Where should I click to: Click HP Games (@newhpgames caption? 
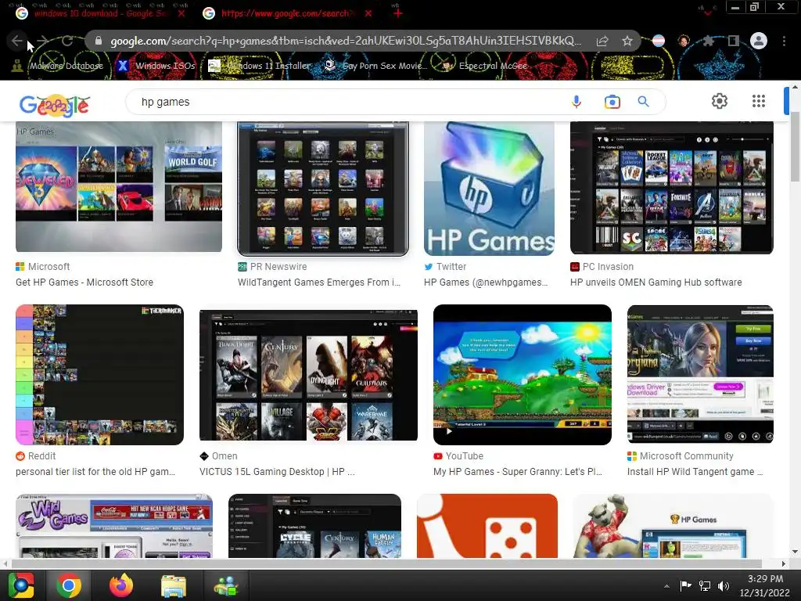tap(486, 282)
